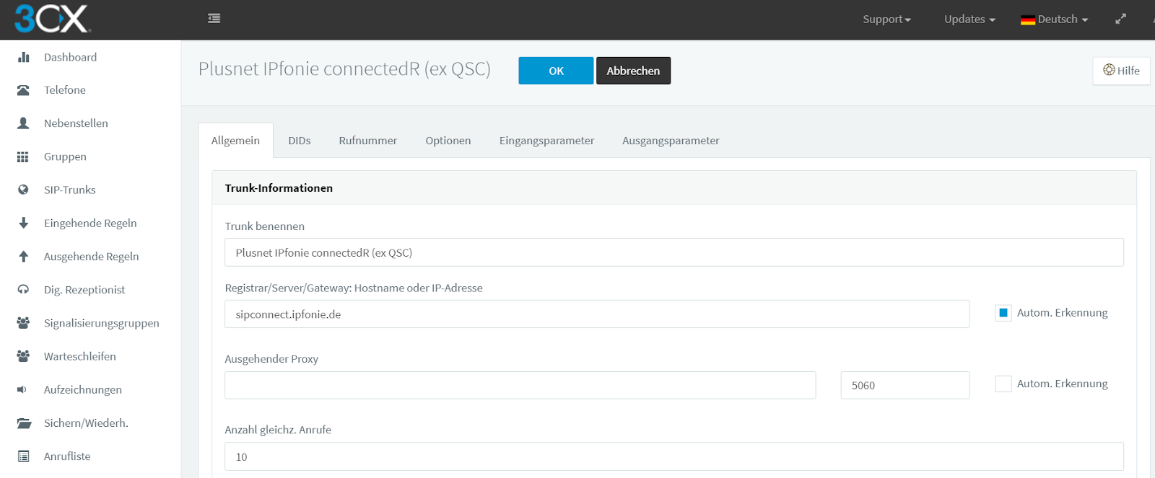The image size is (1155, 478).
Task: Click the German flag icon
Action: click(1028, 20)
